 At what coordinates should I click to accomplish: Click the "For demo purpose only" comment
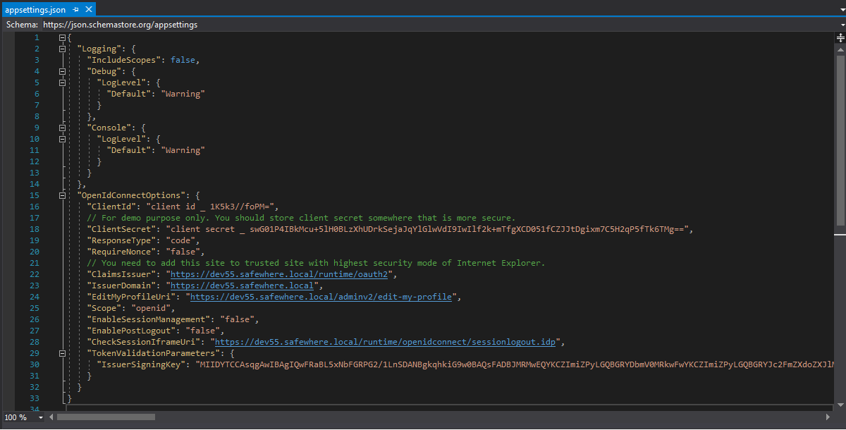point(301,218)
